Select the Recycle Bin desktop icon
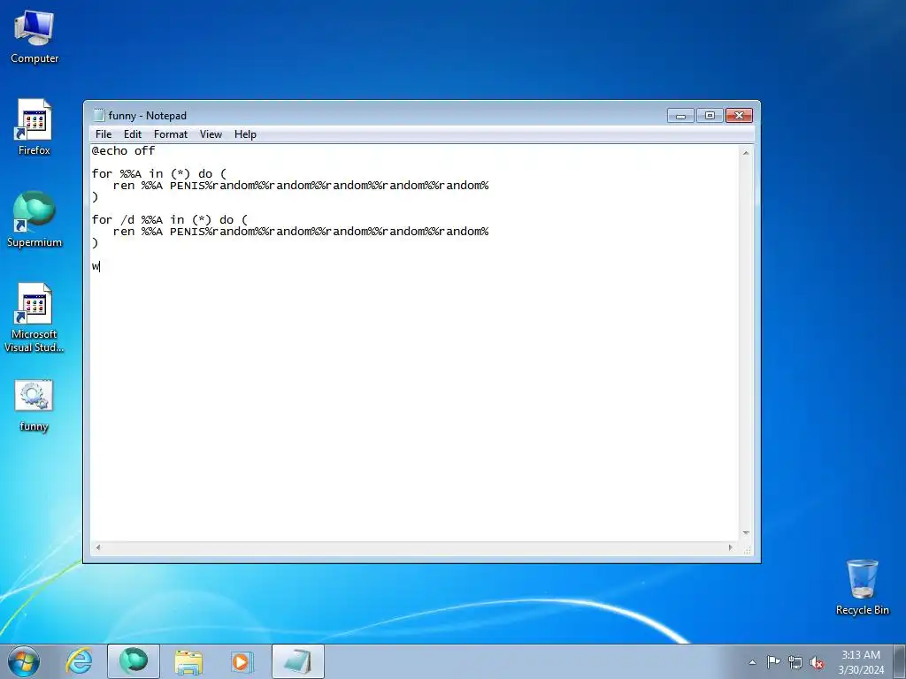The width and height of the screenshot is (906, 679). [x=862, y=587]
